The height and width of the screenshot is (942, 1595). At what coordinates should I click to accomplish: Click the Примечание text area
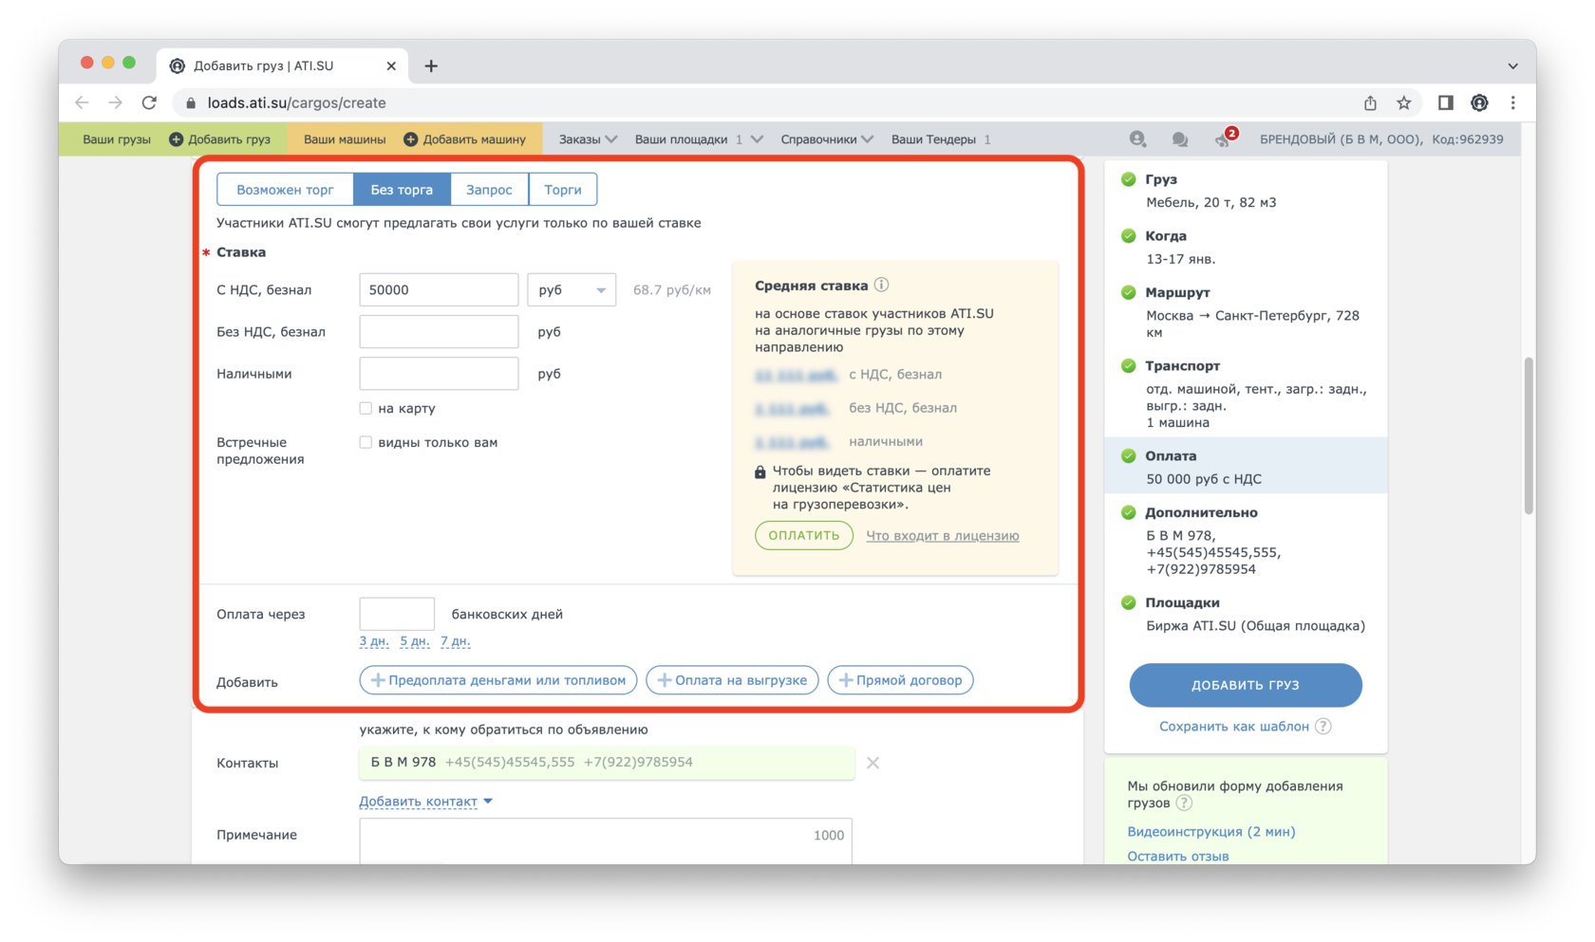[x=606, y=841]
